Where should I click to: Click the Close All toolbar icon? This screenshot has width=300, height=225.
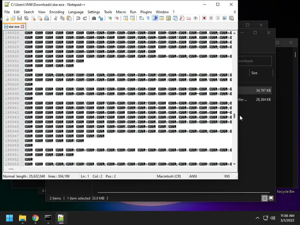point(40,18)
